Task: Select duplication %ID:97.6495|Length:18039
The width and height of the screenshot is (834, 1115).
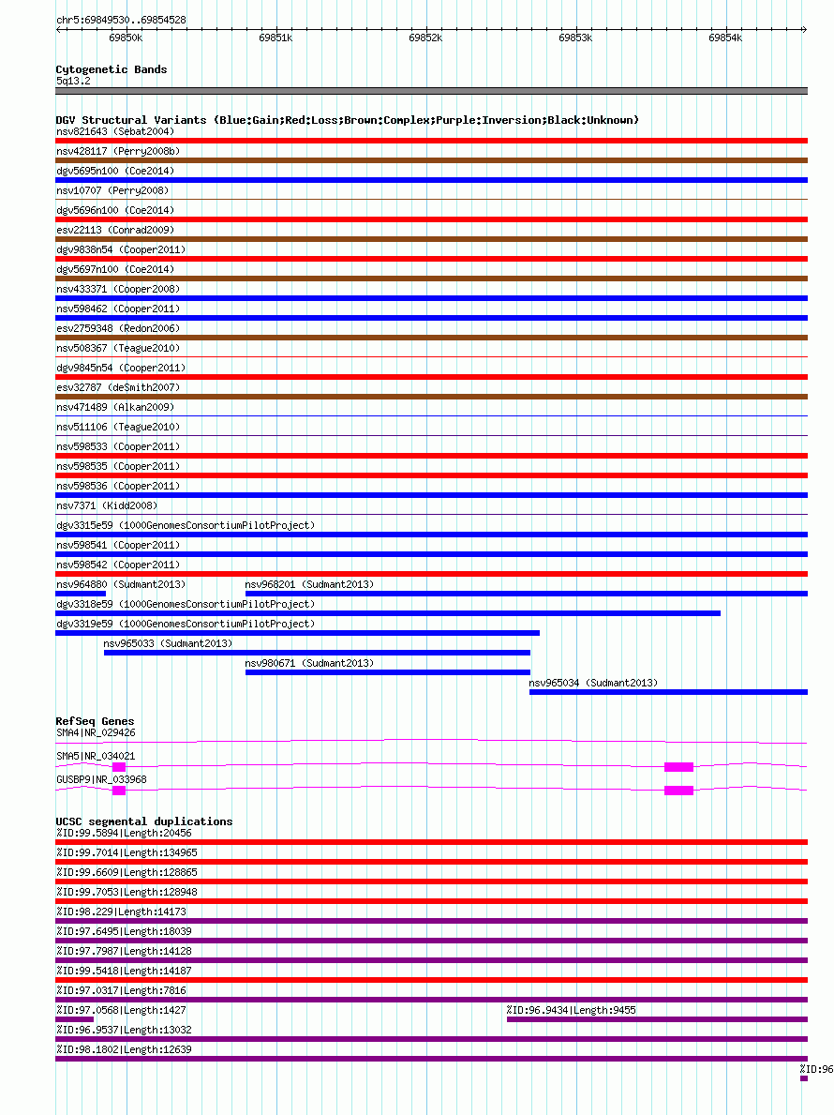Action: [x=124, y=931]
